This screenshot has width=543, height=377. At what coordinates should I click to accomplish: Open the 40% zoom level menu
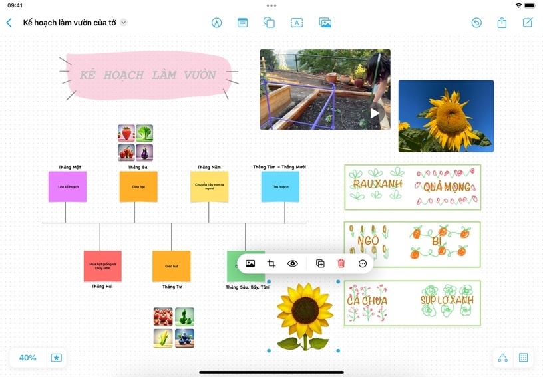point(28,358)
